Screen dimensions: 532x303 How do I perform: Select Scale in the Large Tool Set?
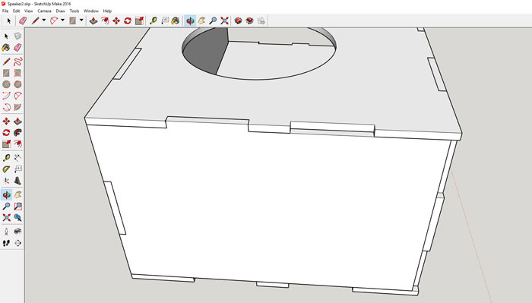coord(6,144)
